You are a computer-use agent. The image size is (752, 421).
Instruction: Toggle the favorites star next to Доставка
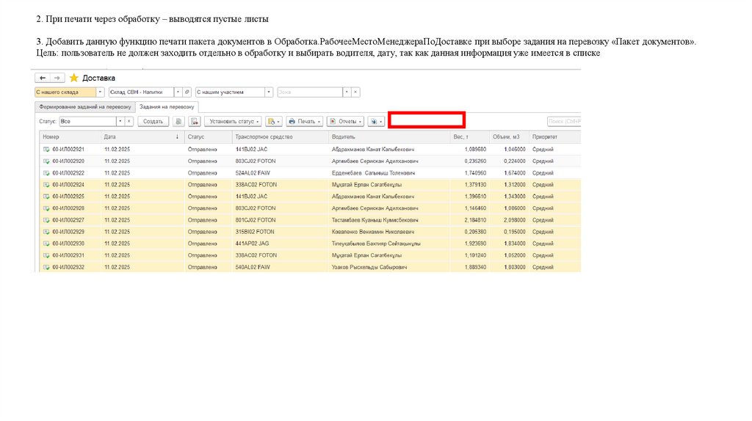(x=74, y=78)
